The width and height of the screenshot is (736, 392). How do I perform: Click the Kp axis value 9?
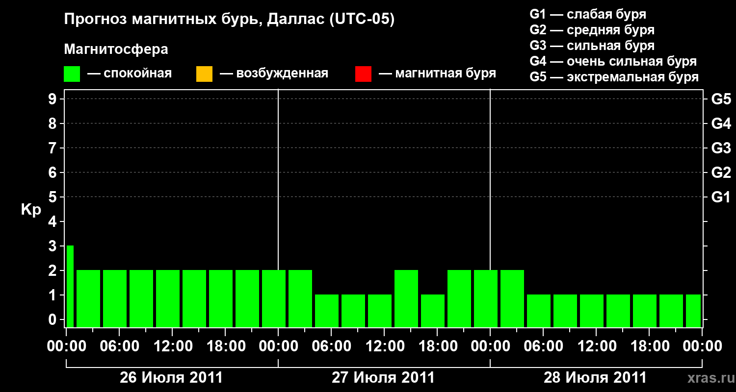[53, 99]
